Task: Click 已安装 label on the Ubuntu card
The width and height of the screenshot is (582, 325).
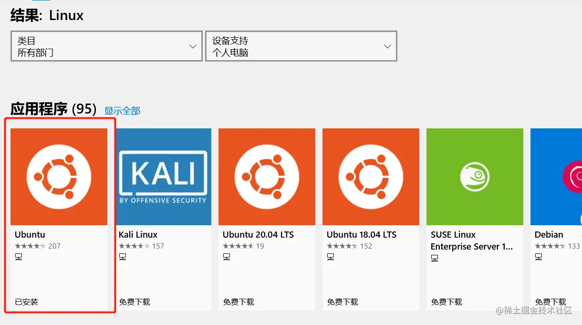Action: click(x=26, y=302)
